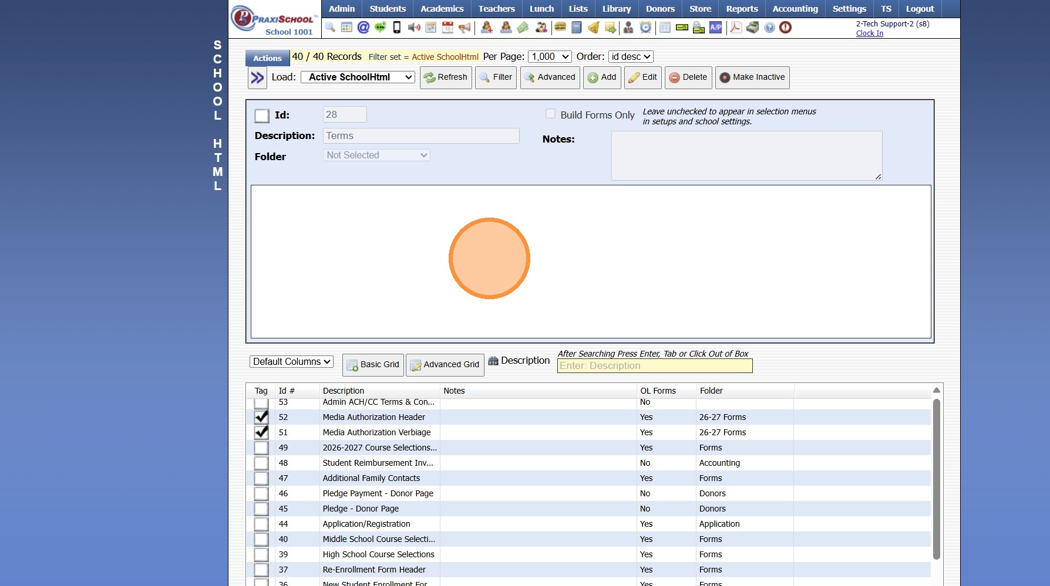Viewport: 1050px width, 586px height.
Task: Click the alarm clock icon
Action: click(645, 28)
